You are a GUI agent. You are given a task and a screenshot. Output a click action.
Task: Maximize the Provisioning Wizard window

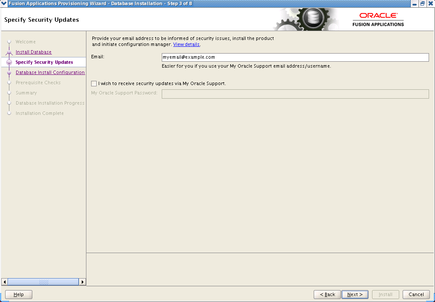[423, 4]
